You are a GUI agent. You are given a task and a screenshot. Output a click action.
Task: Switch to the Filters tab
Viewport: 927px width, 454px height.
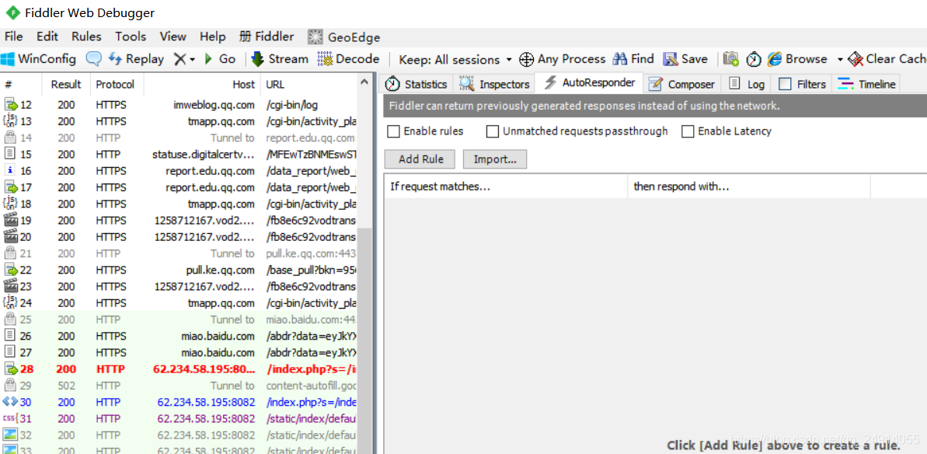(x=802, y=84)
